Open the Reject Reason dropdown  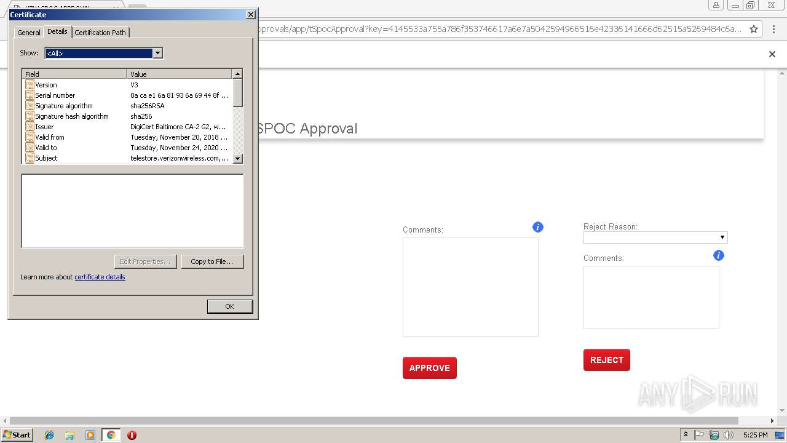[x=655, y=237]
